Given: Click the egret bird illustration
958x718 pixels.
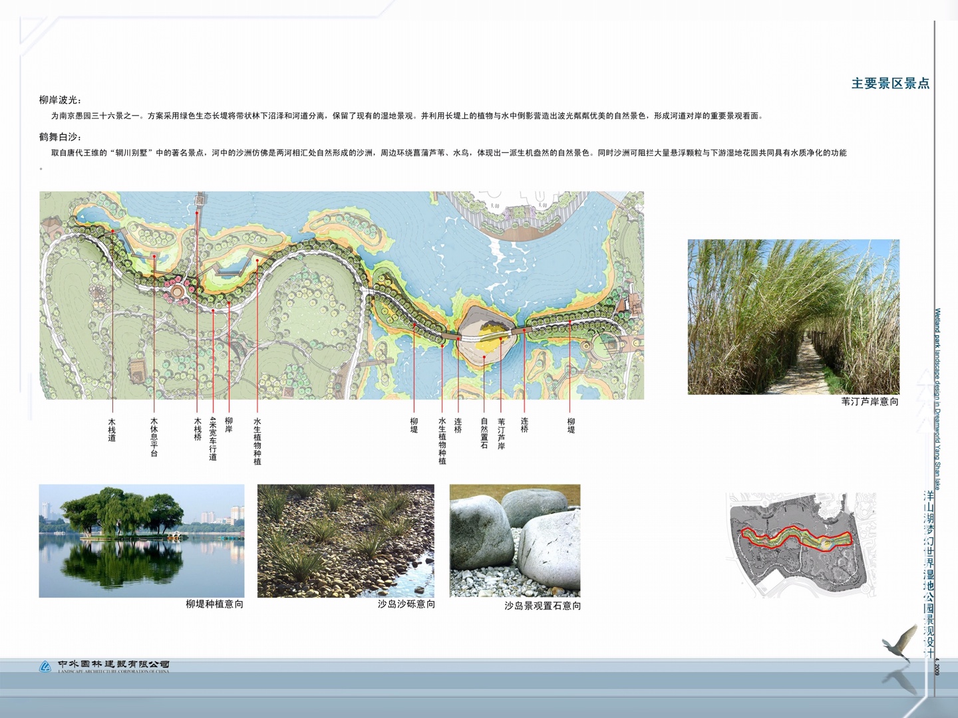Looking at the screenshot, I should point(900,644).
